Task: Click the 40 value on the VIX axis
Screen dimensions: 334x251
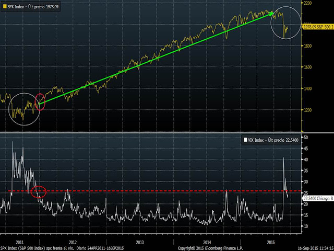Action: 306,159
